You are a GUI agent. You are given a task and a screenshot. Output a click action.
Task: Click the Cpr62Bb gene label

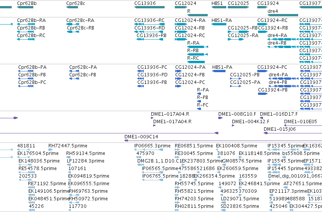click(27, 3)
